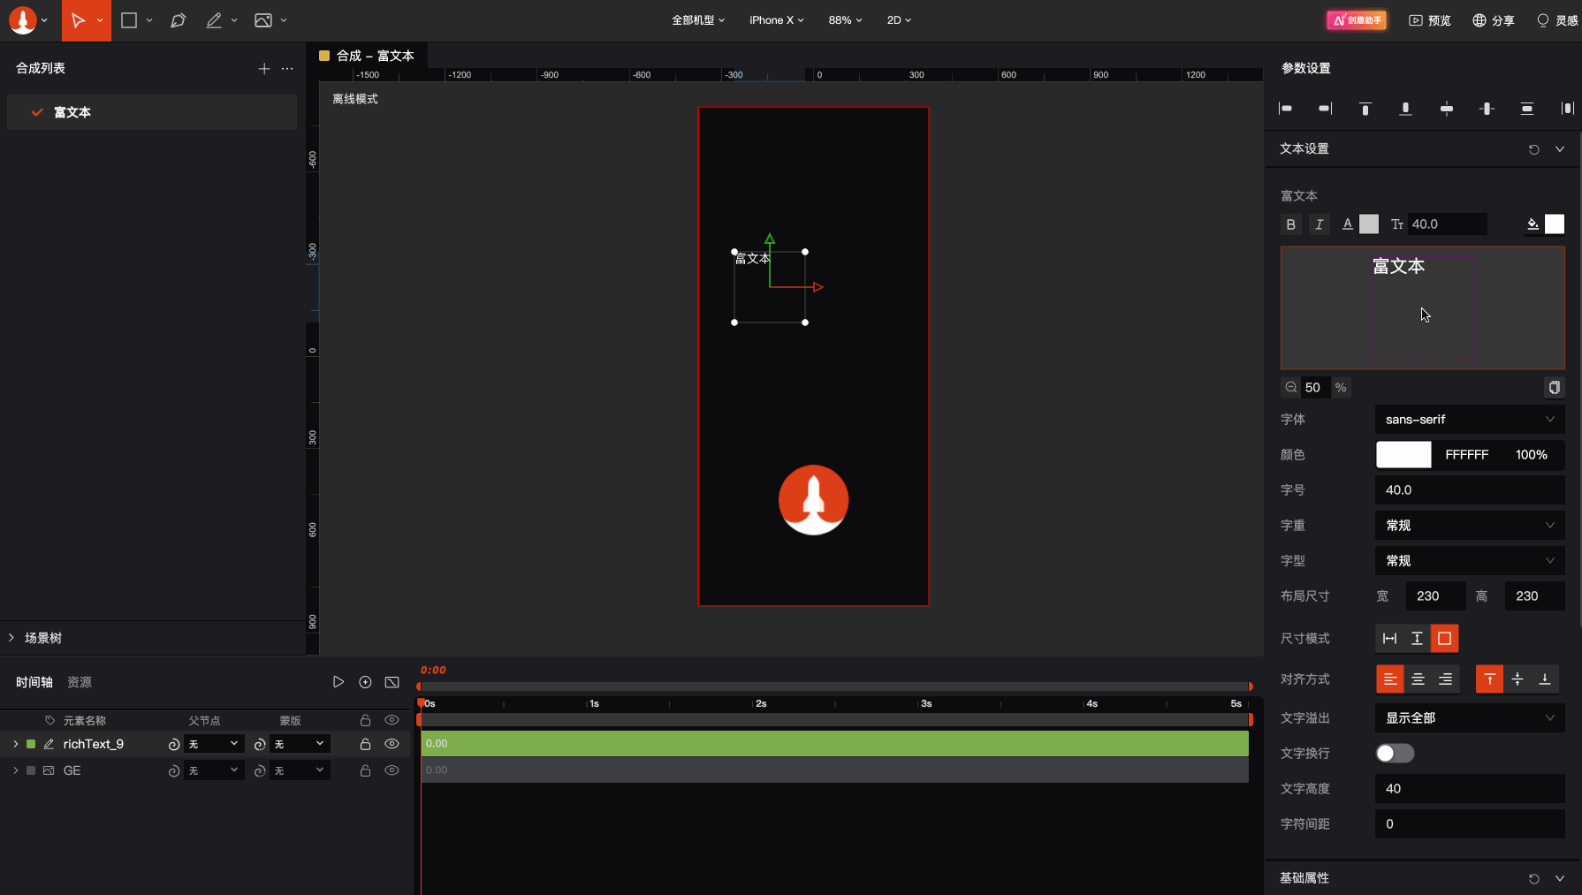Reset the text settings section
This screenshot has width=1582, height=895.
click(x=1534, y=149)
